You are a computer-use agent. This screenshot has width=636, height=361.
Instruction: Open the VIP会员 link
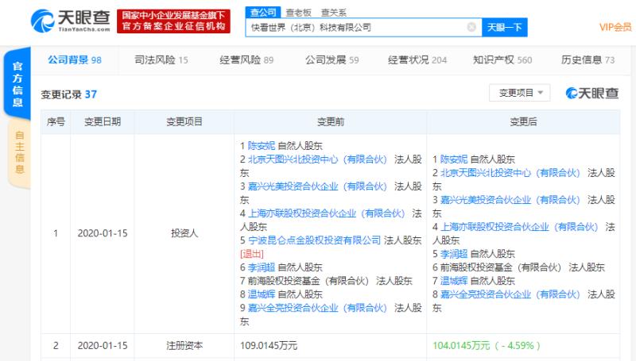coord(615,27)
